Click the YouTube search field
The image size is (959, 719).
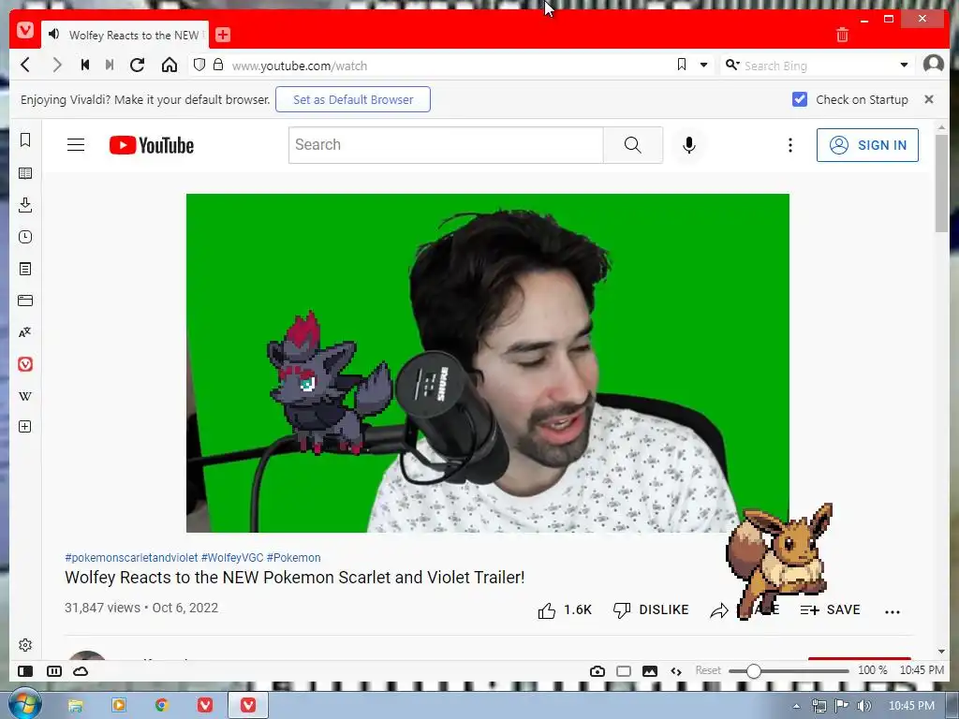click(446, 145)
